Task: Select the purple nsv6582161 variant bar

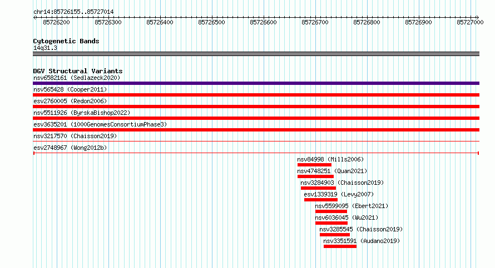Action: [256, 83]
